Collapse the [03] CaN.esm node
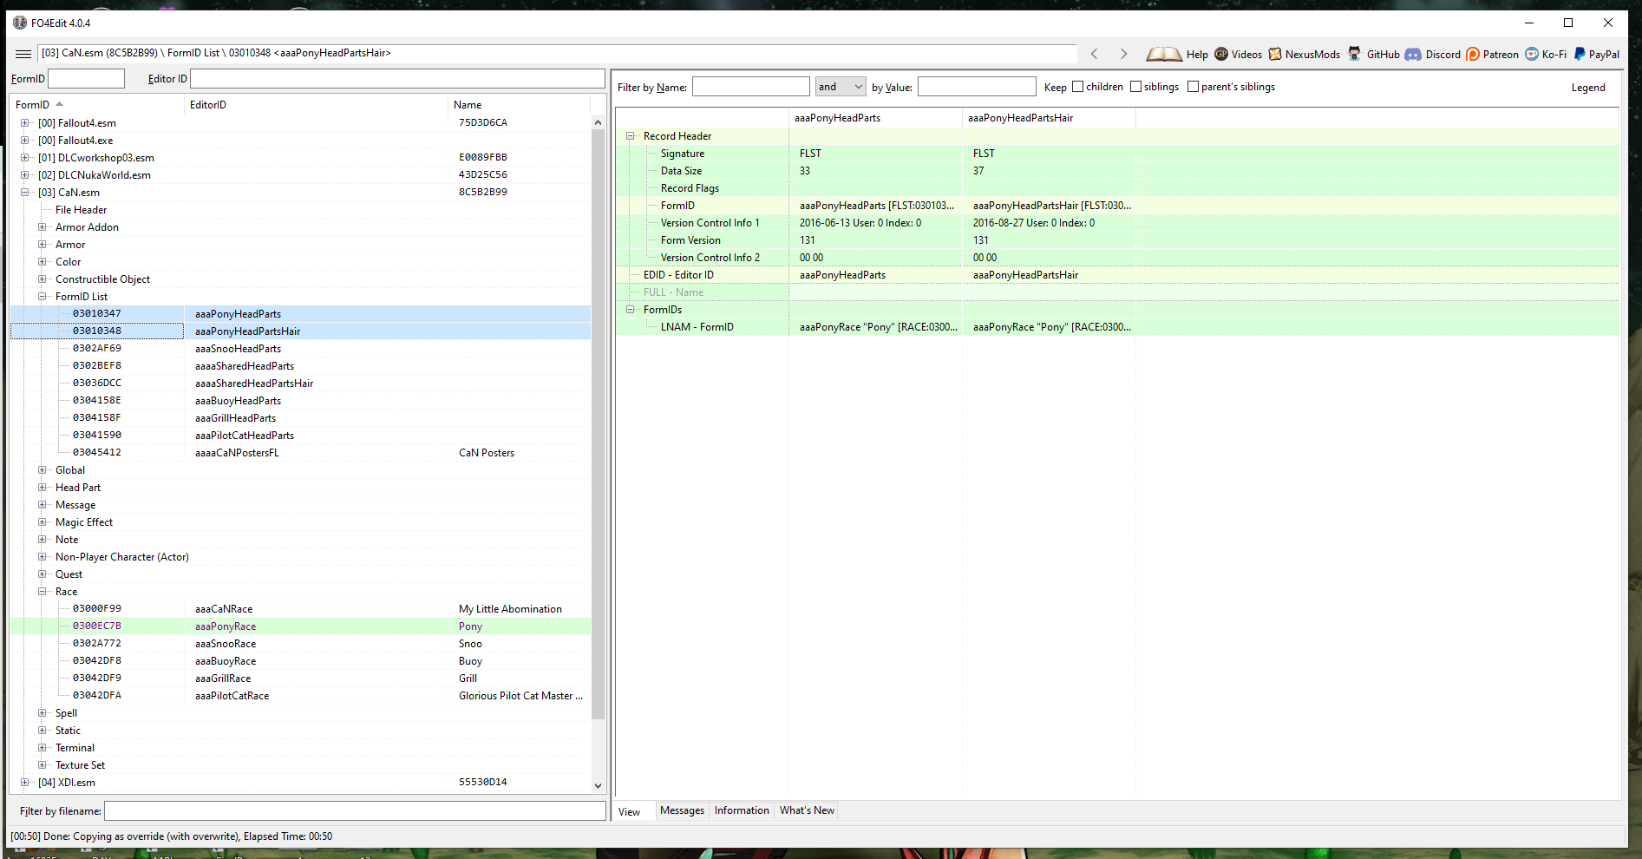Screen dimensions: 1642x859 (25, 193)
